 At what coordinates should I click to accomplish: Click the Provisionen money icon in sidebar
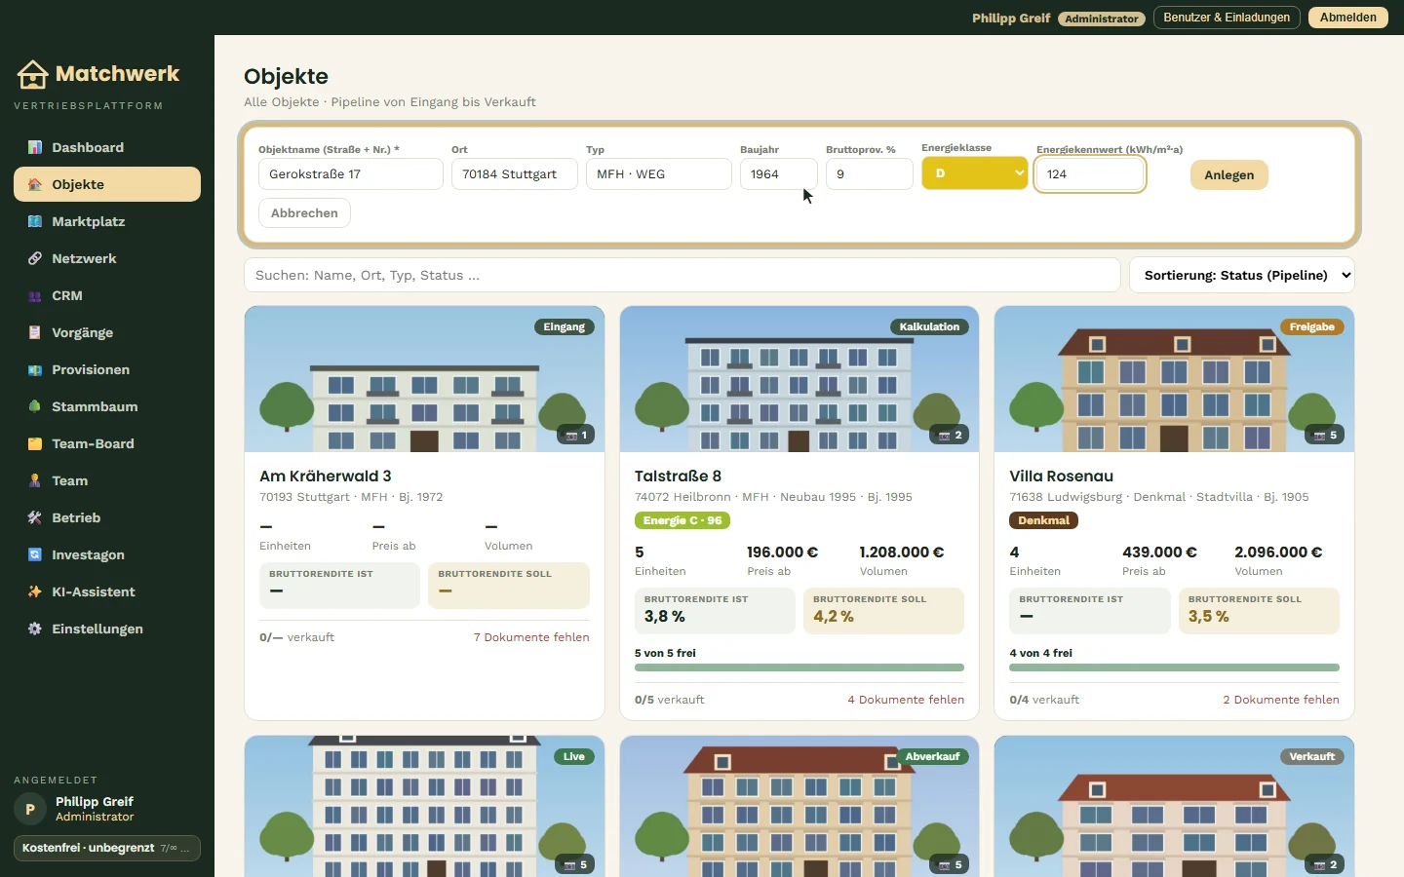tap(35, 369)
